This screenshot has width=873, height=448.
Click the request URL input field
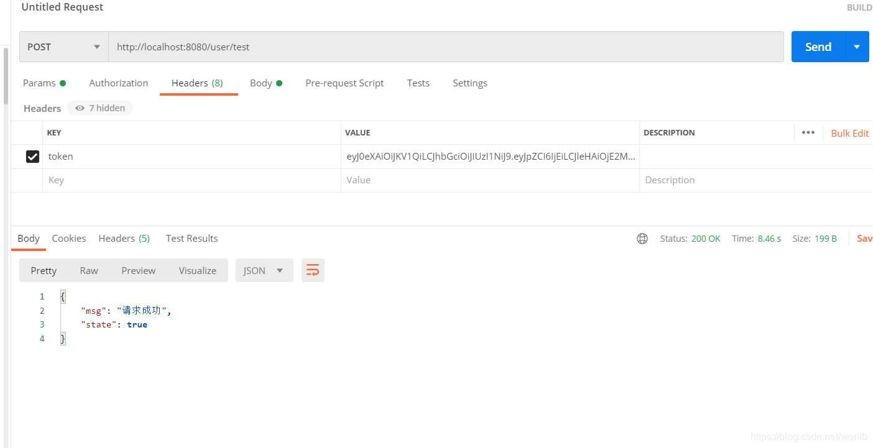coord(446,47)
